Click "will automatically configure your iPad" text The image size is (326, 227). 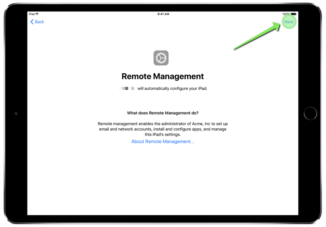tap(172, 89)
